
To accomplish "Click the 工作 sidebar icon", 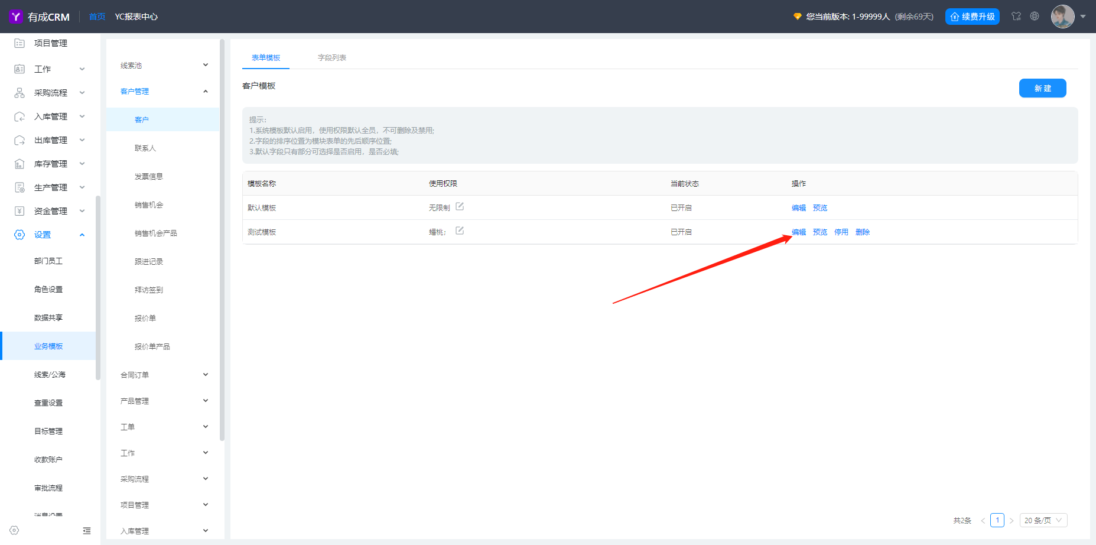I will pyautogui.click(x=19, y=69).
